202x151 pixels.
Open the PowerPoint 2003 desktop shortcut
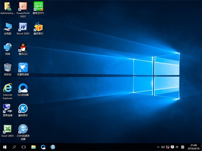coord(23,6)
